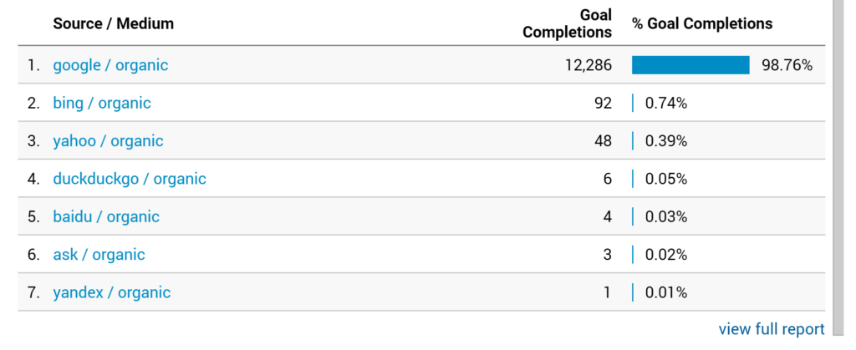Click the 0.74% value for bing
This screenshot has width=856, height=350.
[x=666, y=104]
